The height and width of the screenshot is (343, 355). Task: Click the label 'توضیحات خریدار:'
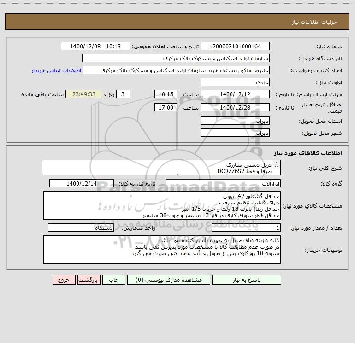(323, 250)
